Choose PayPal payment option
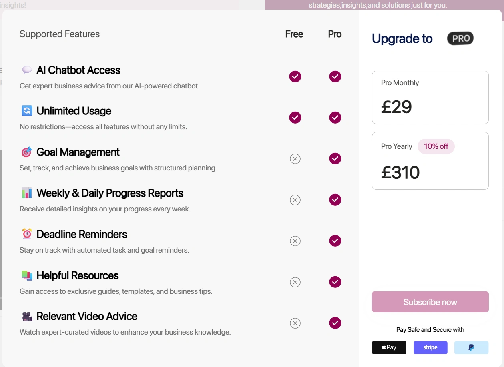Image resolution: width=504 pixels, height=367 pixels. tap(471, 347)
